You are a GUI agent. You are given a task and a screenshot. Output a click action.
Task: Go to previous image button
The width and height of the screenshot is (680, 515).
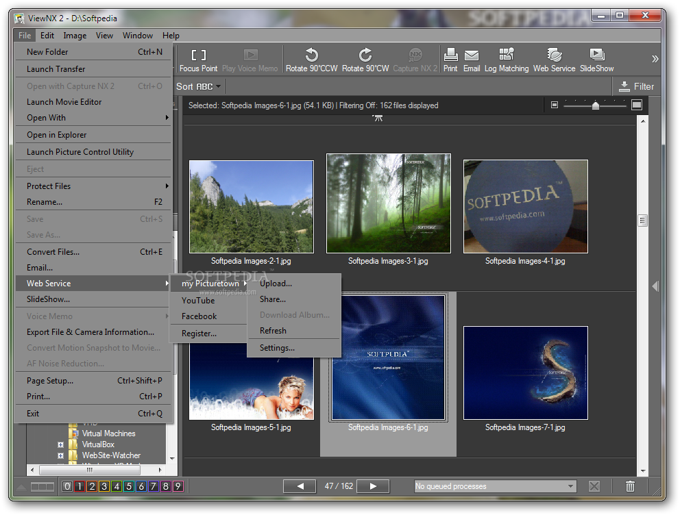[300, 486]
